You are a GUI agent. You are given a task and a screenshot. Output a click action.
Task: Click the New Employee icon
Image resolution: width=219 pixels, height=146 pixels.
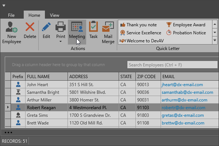tap(12, 27)
